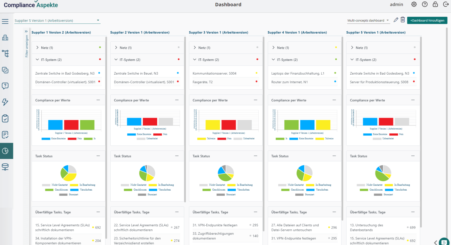Open the pie chart dashboard icon in sidebar
This screenshot has width=451, height=245.
coord(6,151)
